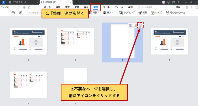This screenshot has height=106, width=198.
Task: Click the delete (trash) icon on page 3
Action: coord(140,25)
